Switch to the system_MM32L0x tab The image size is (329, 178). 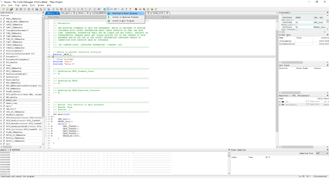pyautogui.click(x=99, y=13)
